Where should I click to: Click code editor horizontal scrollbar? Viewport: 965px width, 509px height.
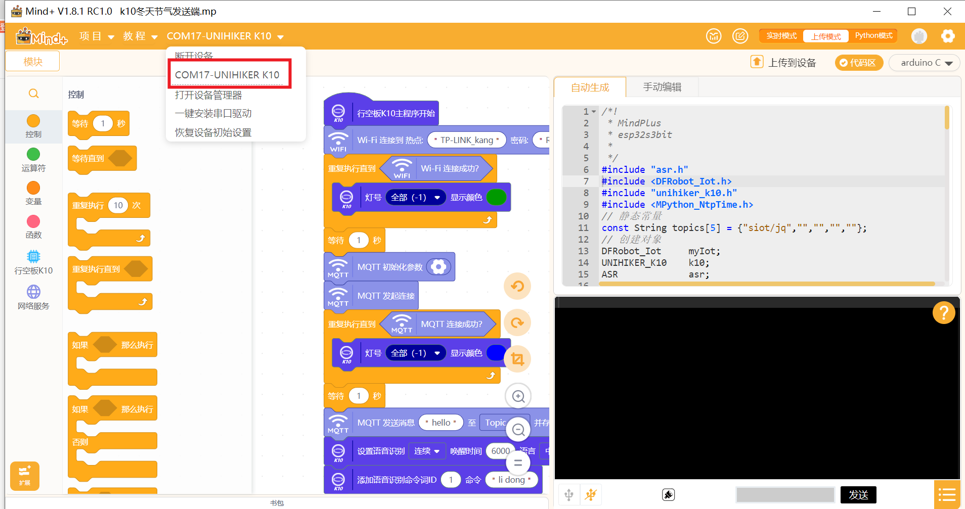tap(767, 284)
